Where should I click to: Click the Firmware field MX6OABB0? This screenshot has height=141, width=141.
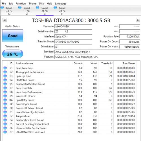pyautogui.click(x=73, y=27)
